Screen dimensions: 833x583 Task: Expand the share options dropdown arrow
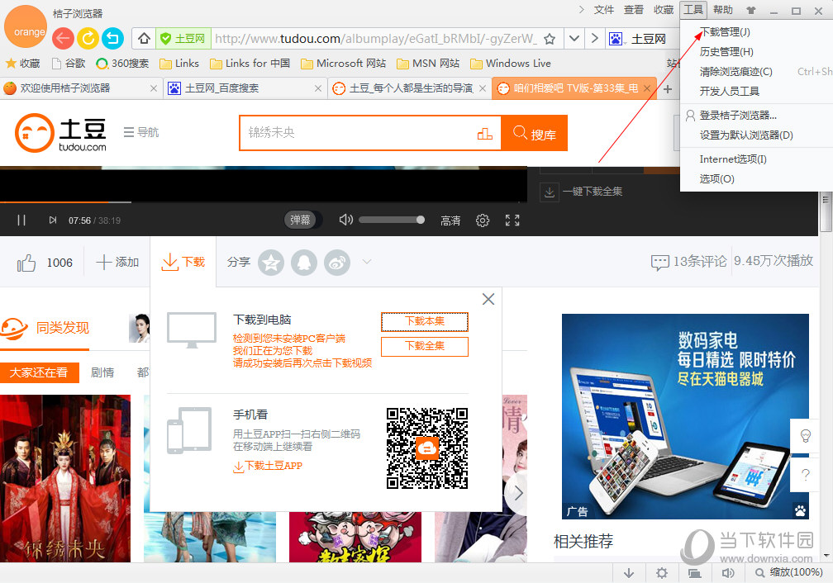tap(366, 262)
